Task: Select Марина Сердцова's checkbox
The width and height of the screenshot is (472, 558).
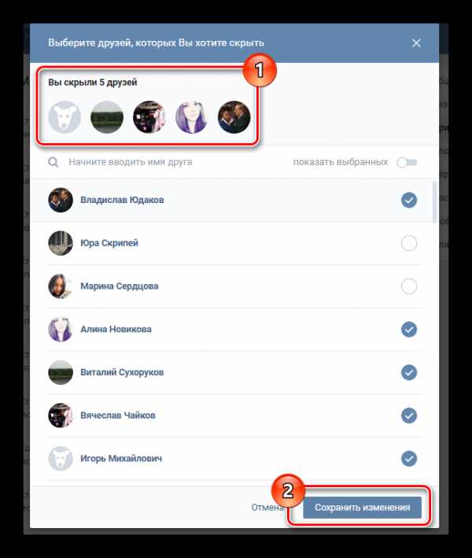Action: click(409, 286)
